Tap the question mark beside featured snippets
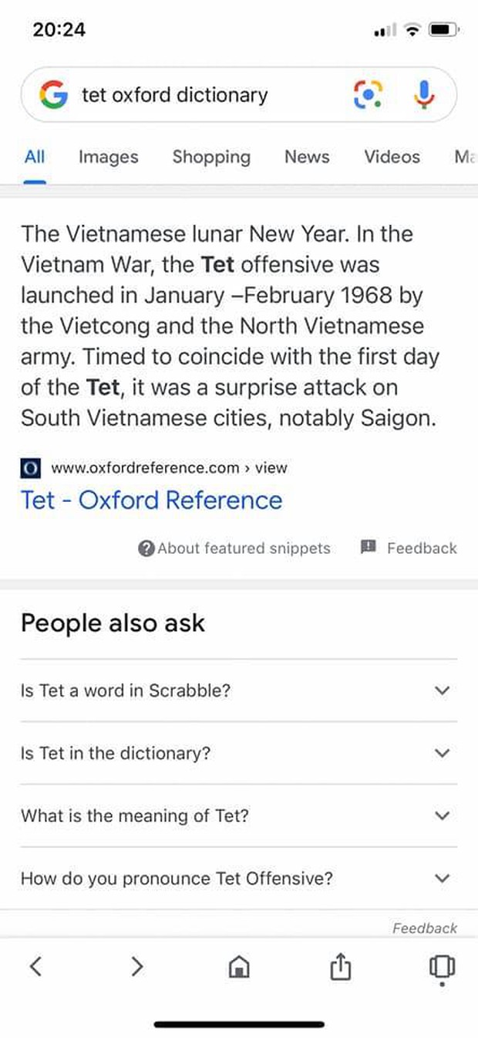 point(146,548)
